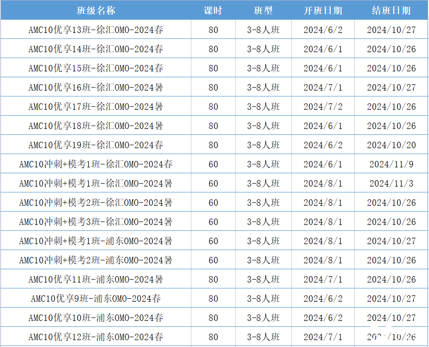
Task: Click start date 2024/6/2 of 优享10班-浦东
Action: [x=323, y=318]
